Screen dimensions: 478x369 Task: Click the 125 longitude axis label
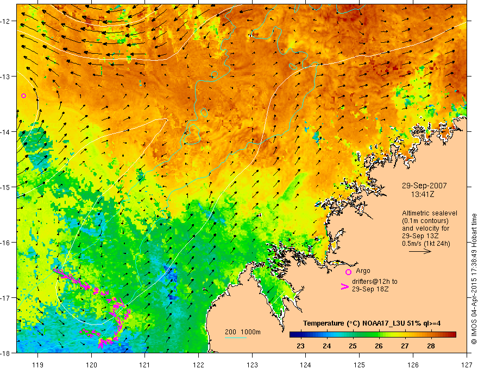(360, 365)
